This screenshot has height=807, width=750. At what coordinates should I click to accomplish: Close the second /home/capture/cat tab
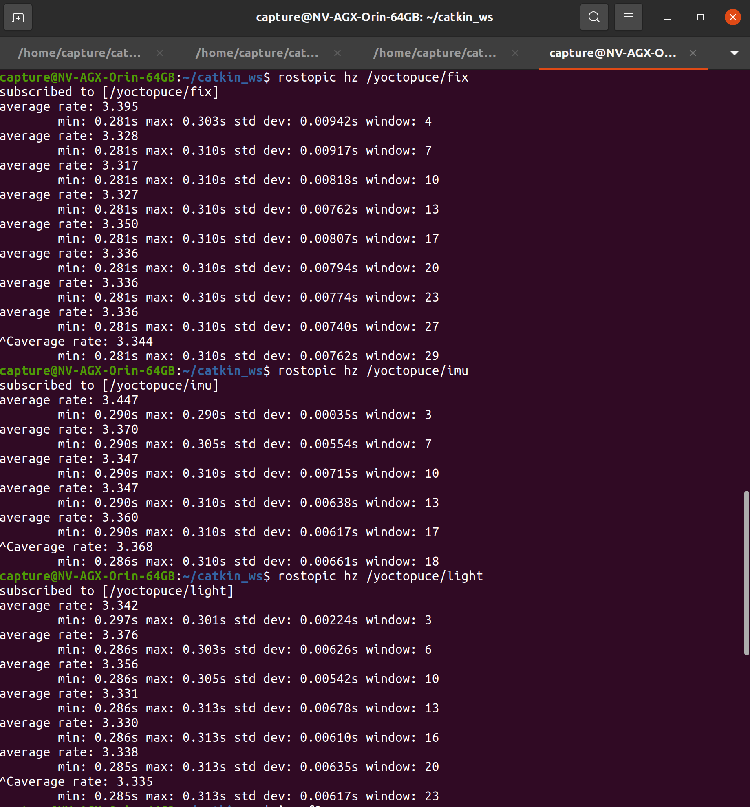(x=337, y=53)
